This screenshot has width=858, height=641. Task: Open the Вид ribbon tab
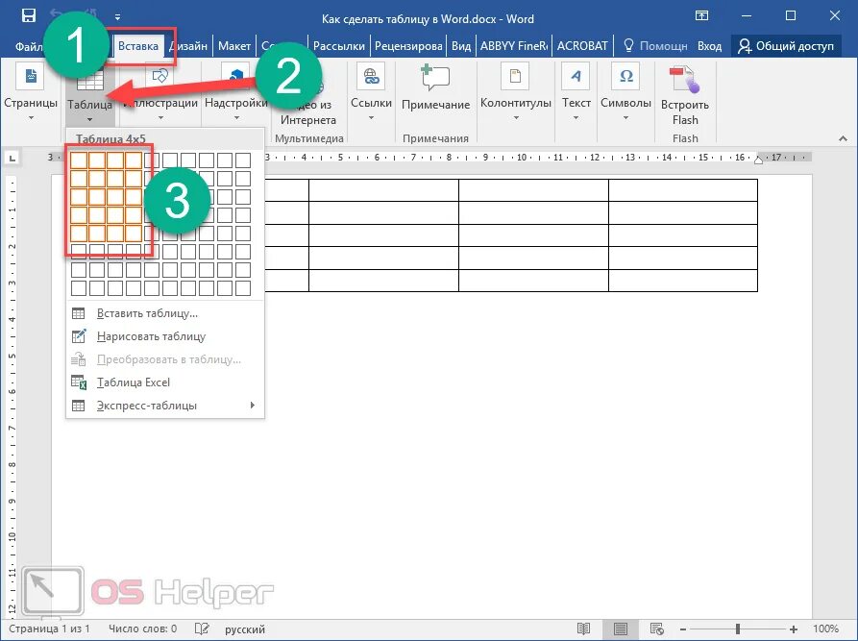461,46
